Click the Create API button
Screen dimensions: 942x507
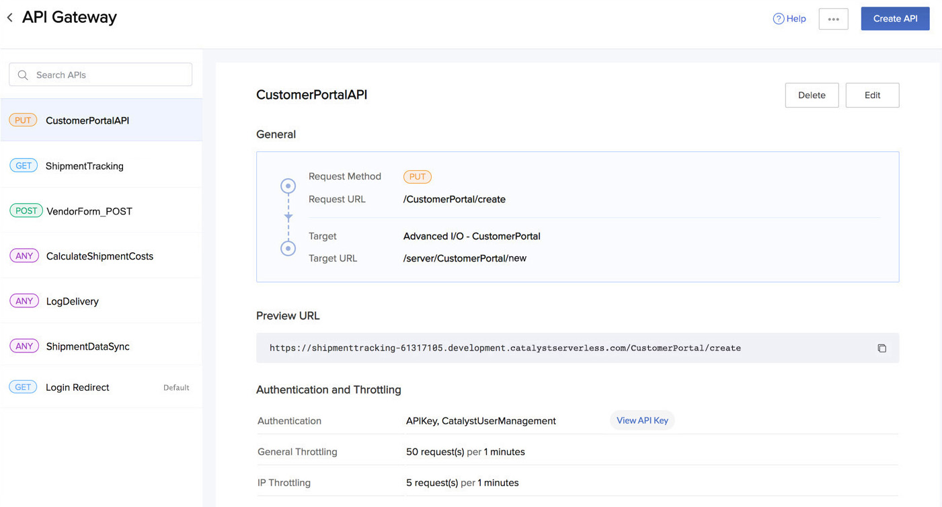point(895,19)
